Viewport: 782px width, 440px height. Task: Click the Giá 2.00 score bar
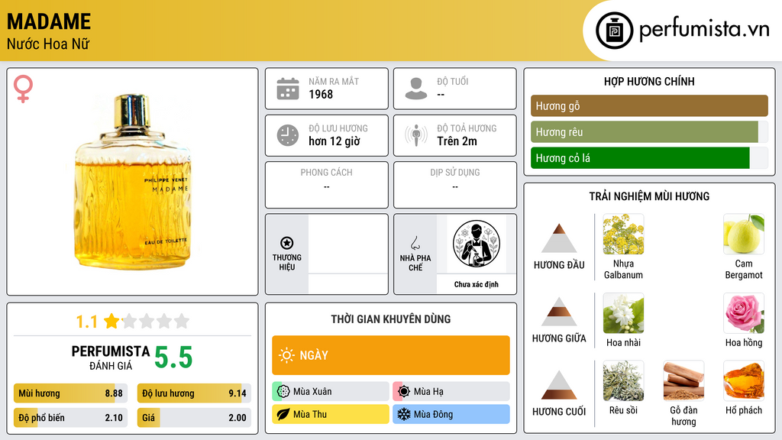click(x=194, y=418)
